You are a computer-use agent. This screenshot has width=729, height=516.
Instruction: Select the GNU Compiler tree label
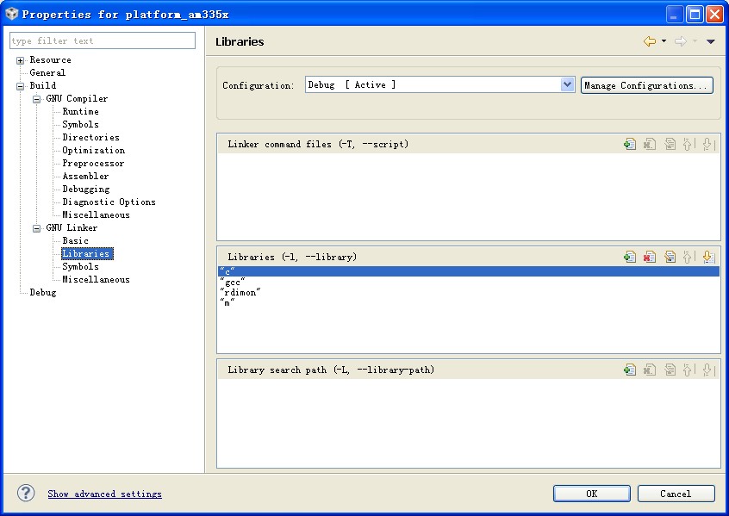[x=77, y=98]
